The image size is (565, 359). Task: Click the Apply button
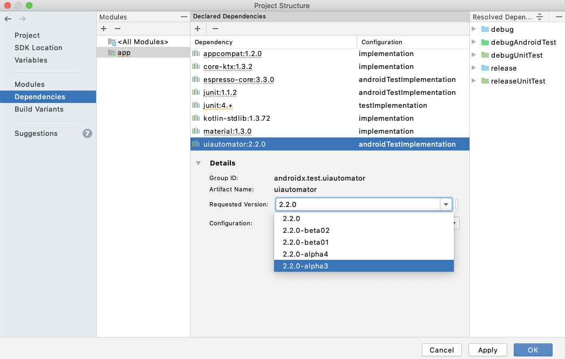[487, 350]
